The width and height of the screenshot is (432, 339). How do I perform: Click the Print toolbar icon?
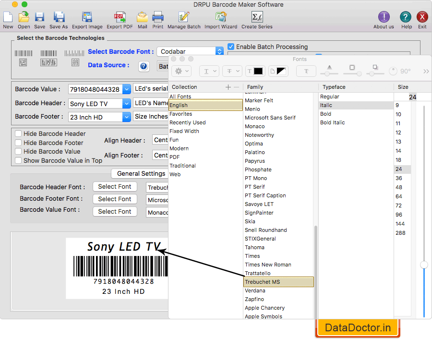[x=157, y=18]
